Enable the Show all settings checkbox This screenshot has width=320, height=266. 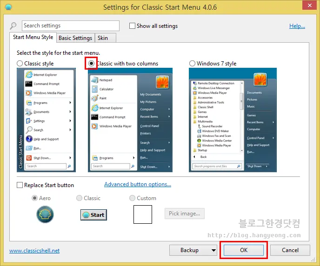click(x=133, y=26)
